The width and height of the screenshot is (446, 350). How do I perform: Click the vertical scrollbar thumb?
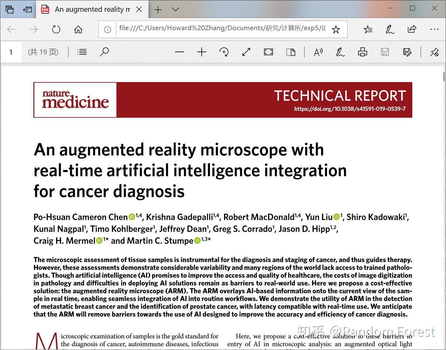444,77
